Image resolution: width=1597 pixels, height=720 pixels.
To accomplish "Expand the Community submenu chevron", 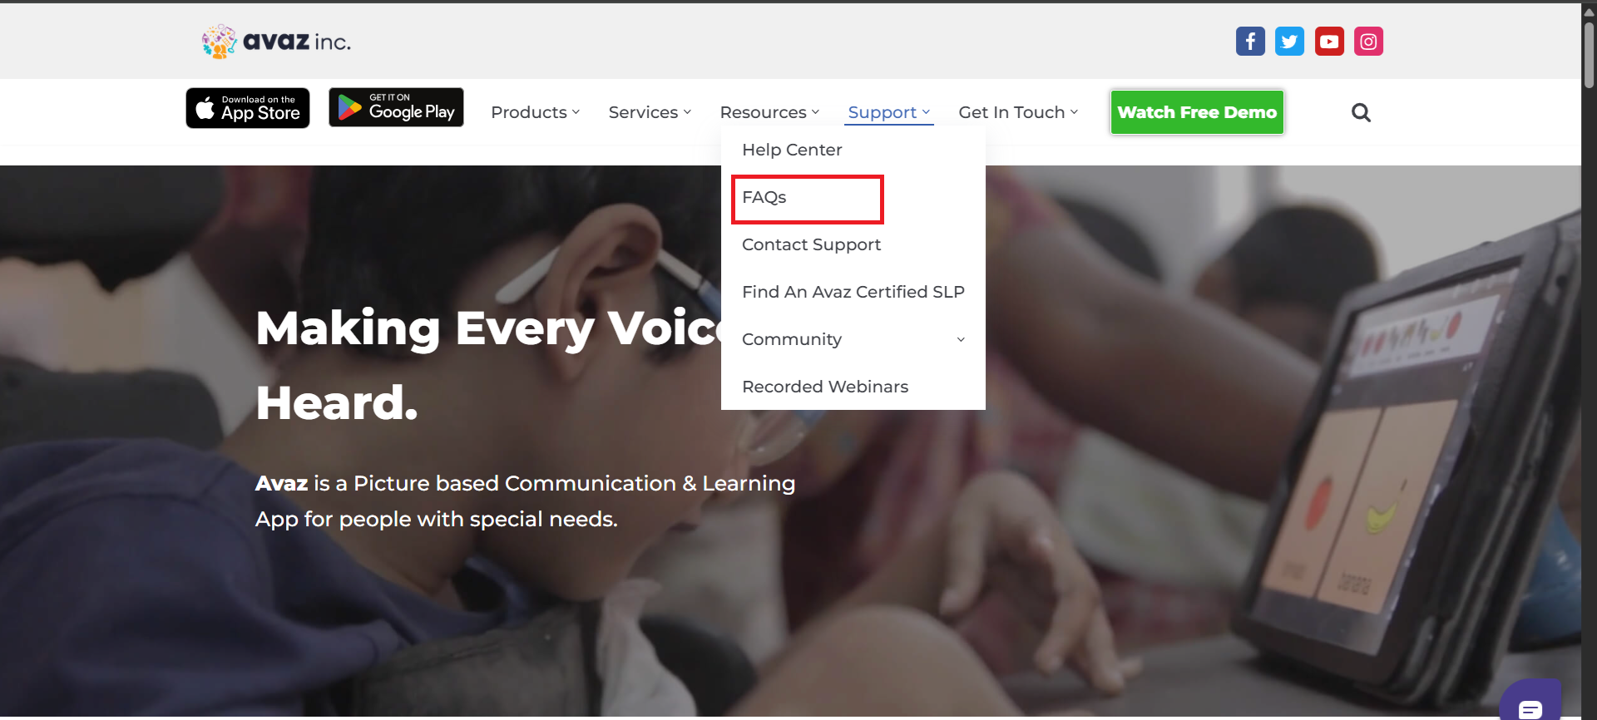I will (x=961, y=339).
